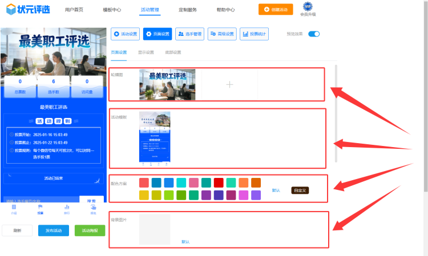
Task: Go to 用户首页 in the top navigation
Action: [74, 10]
